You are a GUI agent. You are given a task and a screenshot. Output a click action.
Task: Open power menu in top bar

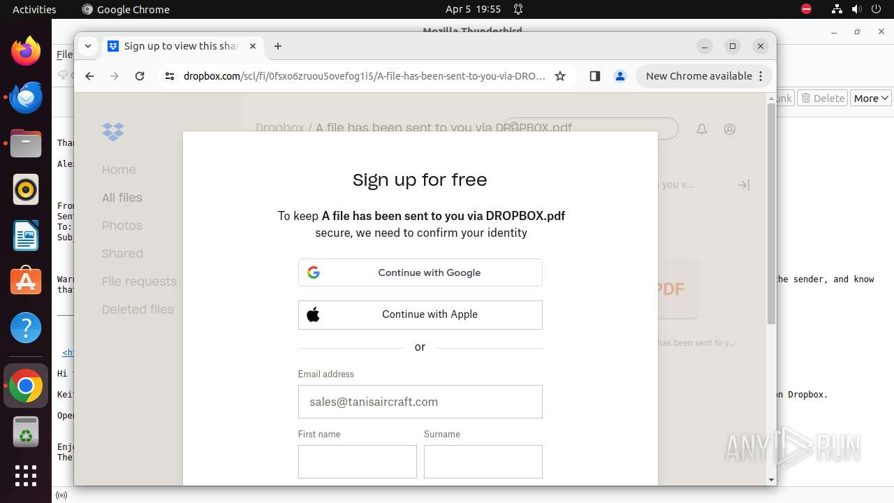[877, 9]
